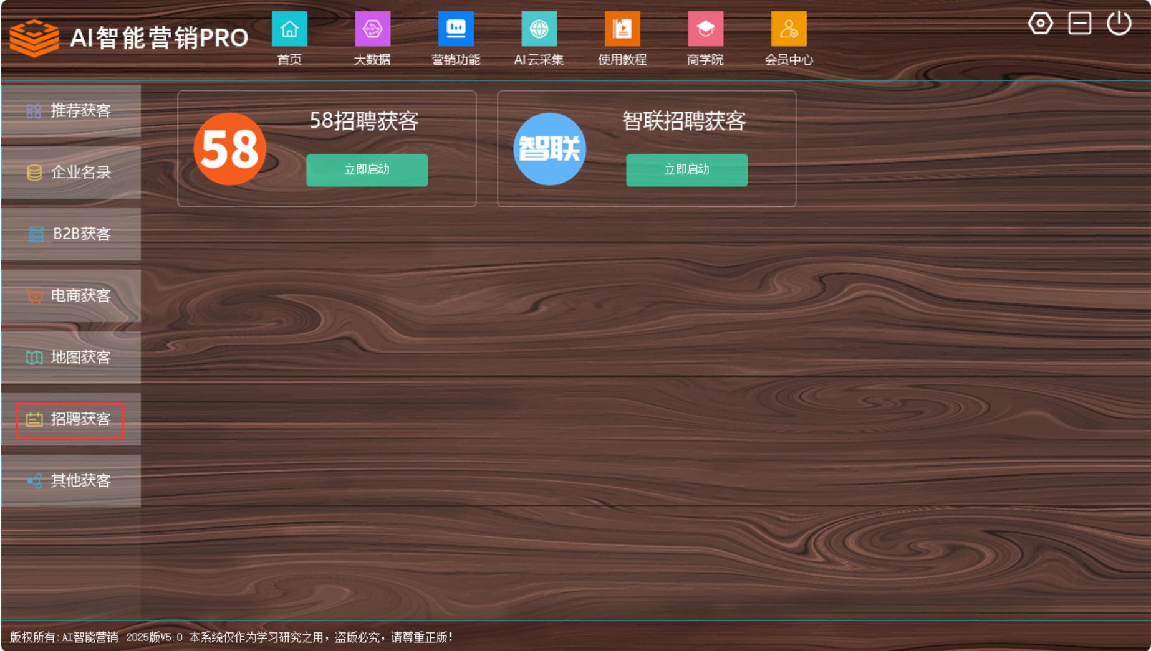This screenshot has width=1151, height=651.
Task: Open the 会员中心 member center icon
Action: click(788, 29)
